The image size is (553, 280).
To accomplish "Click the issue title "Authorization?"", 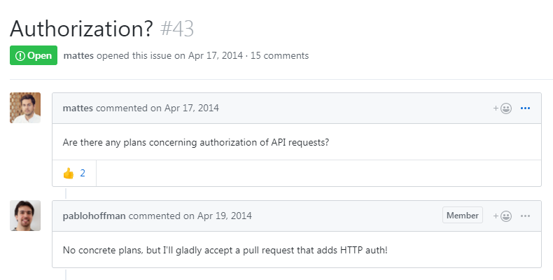I will point(81,29).
